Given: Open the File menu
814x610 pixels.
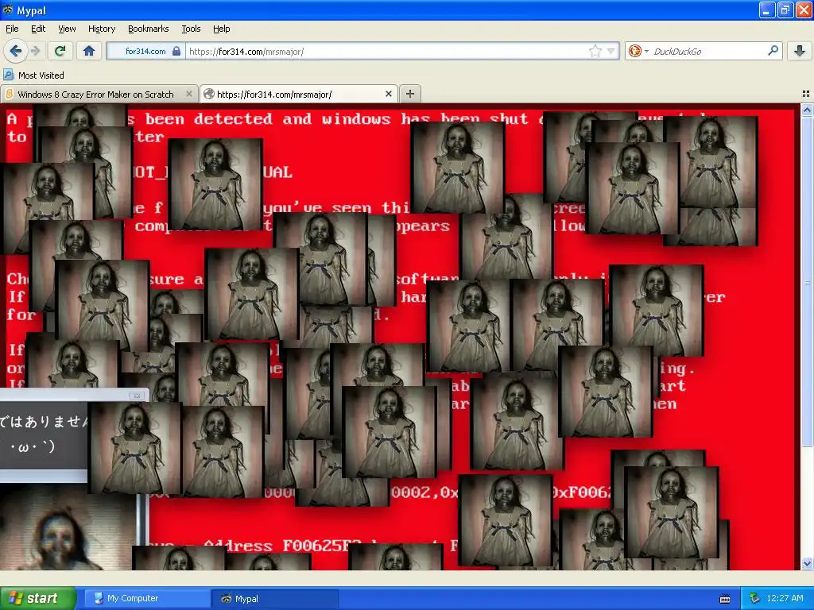Looking at the screenshot, I should point(12,29).
